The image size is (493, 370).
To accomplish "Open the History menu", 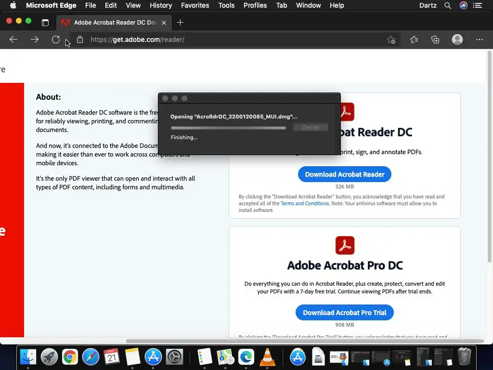I will 161,5.
